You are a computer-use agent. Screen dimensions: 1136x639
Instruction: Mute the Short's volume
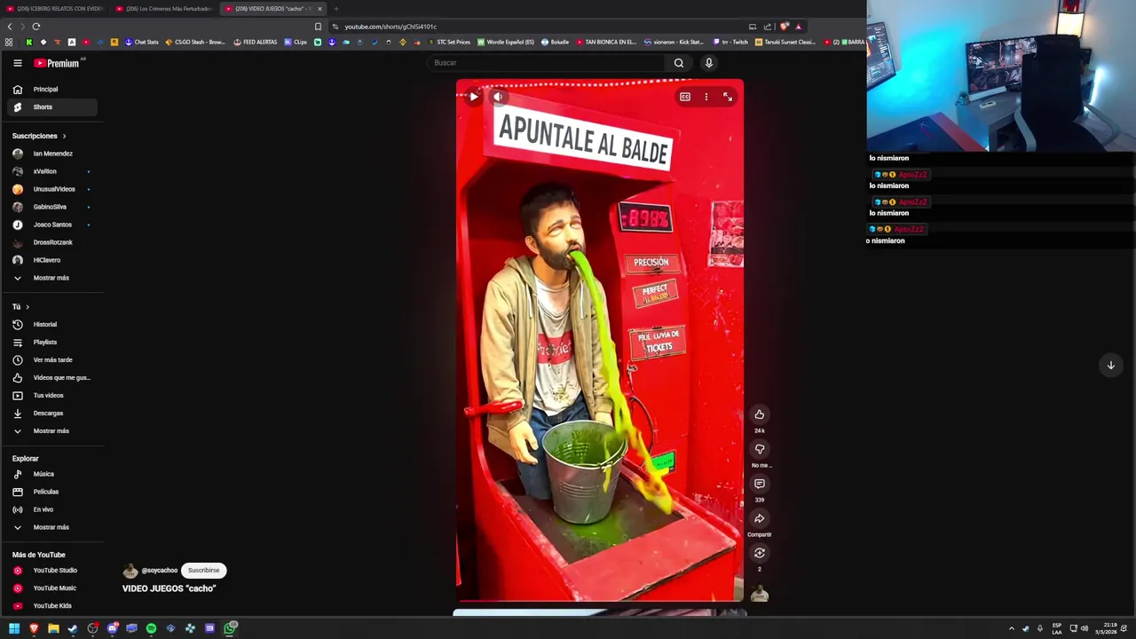click(498, 97)
